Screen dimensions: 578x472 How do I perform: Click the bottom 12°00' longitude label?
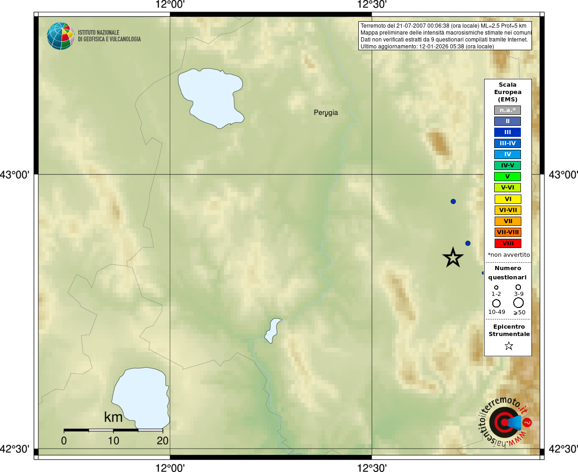170,468
